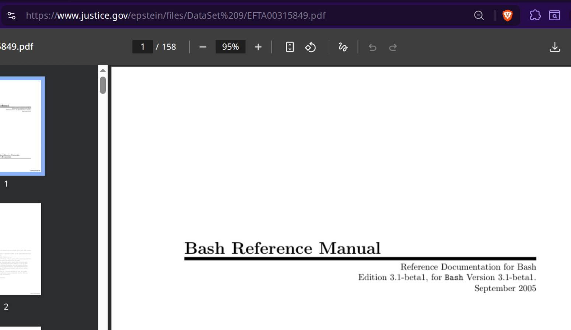Click the undo arrow in PDF toolbar
The image size is (571, 330).
pos(372,47)
